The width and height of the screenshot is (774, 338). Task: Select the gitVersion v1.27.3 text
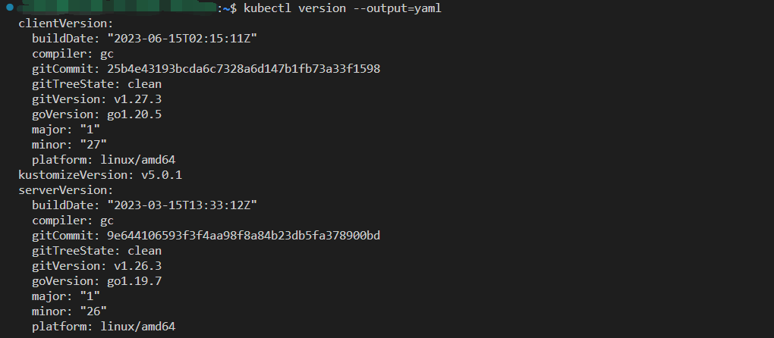point(97,99)
